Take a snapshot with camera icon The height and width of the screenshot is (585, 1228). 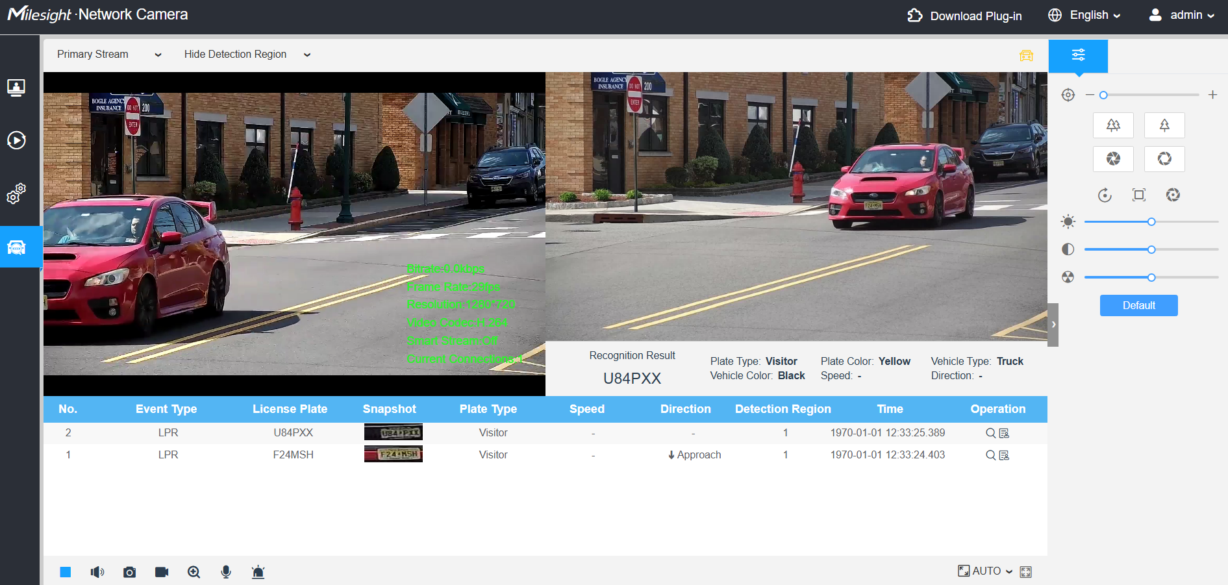point(129,572)
